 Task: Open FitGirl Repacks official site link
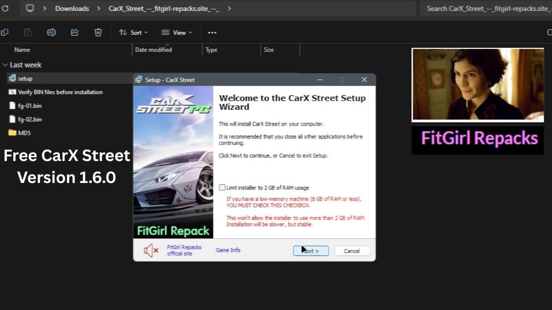click(x=184, y=251)
